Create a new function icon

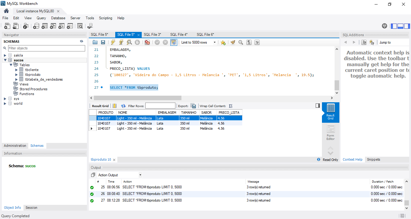click(70, 26)
